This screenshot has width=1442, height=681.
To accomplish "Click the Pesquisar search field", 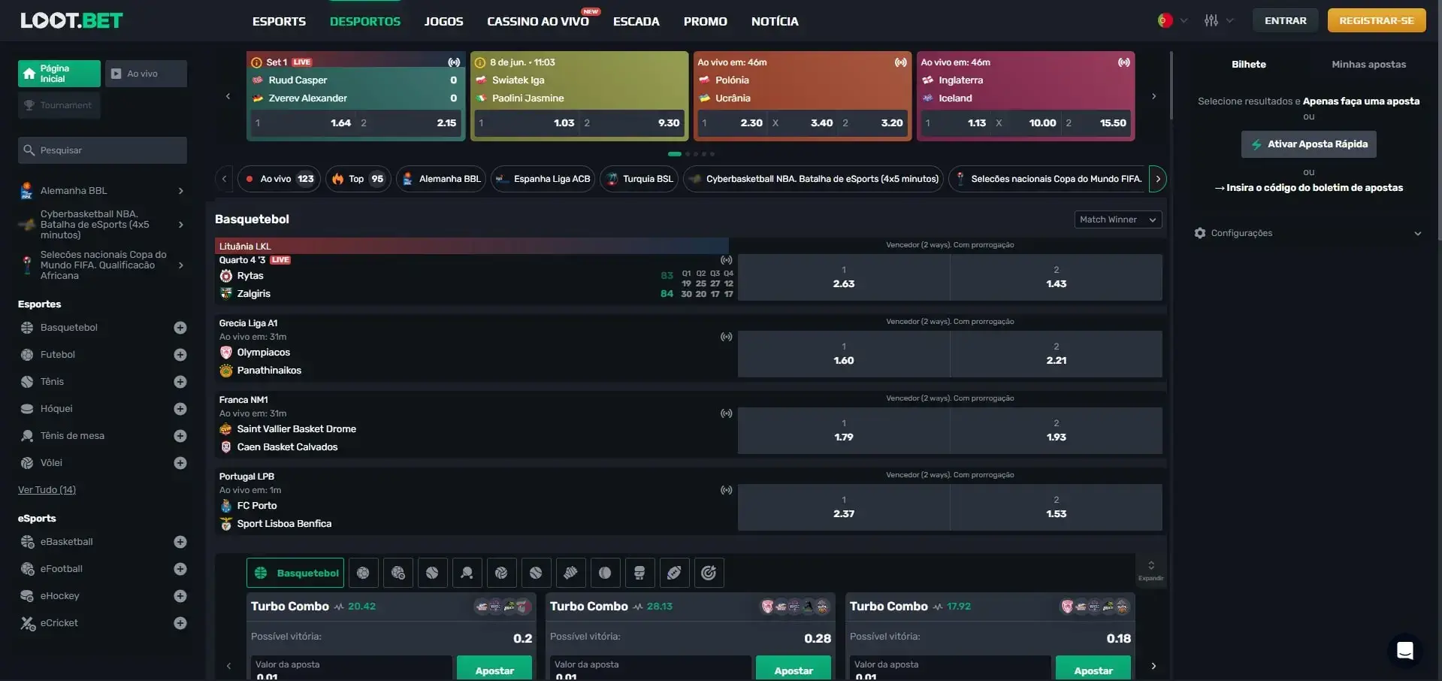I will [102, 150].
